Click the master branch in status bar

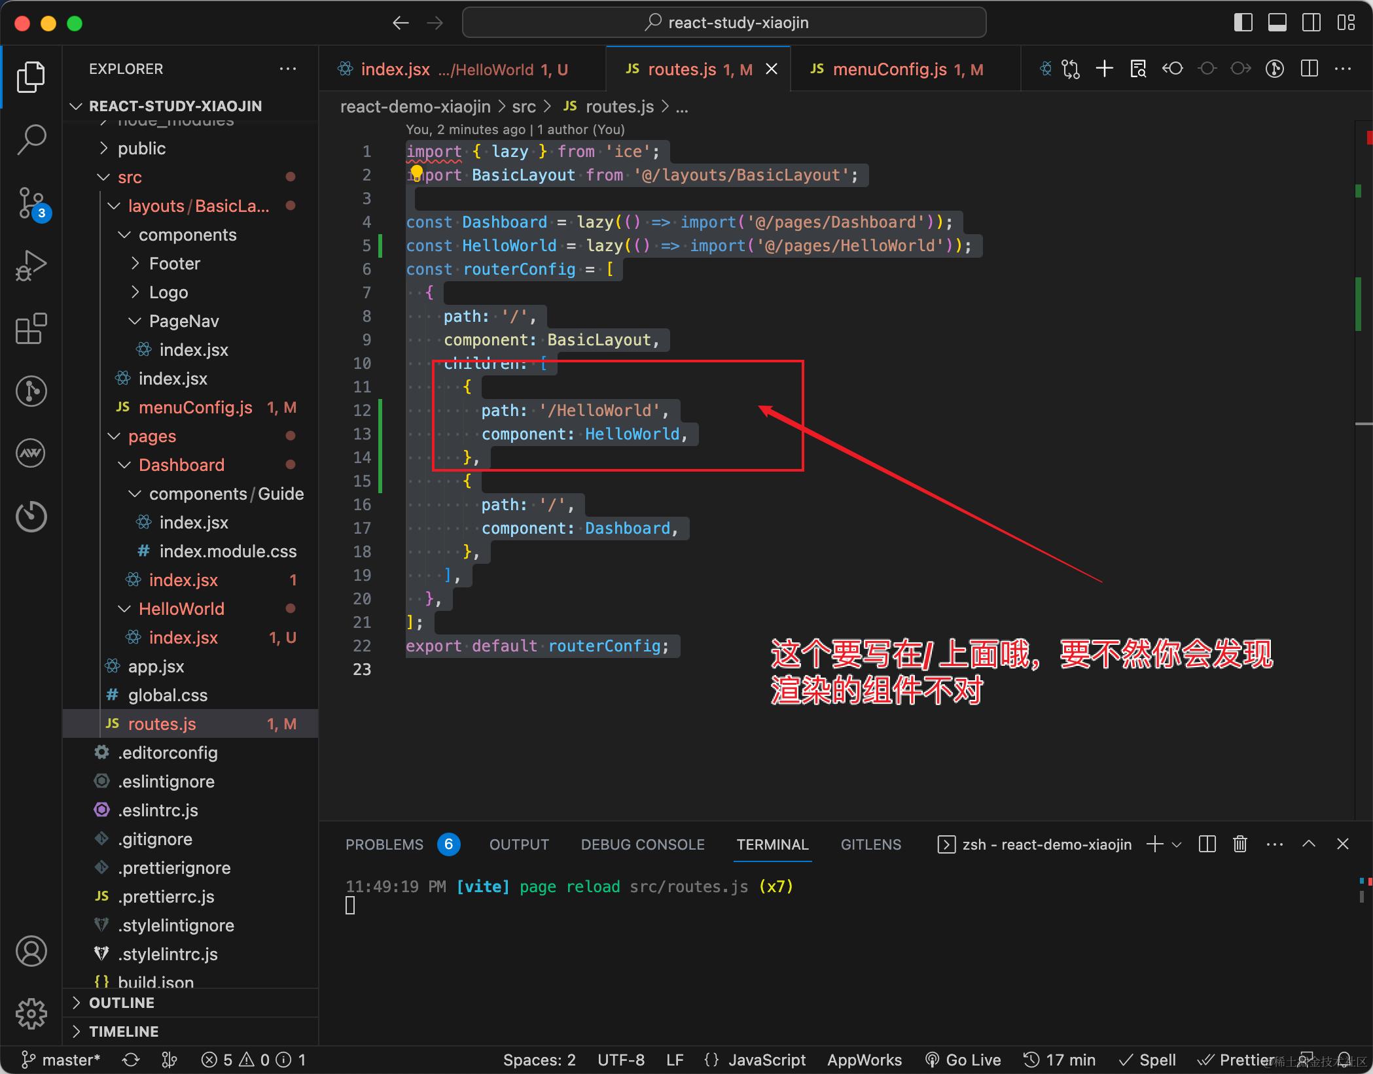pyautogui.click(x=62, y=1060)
